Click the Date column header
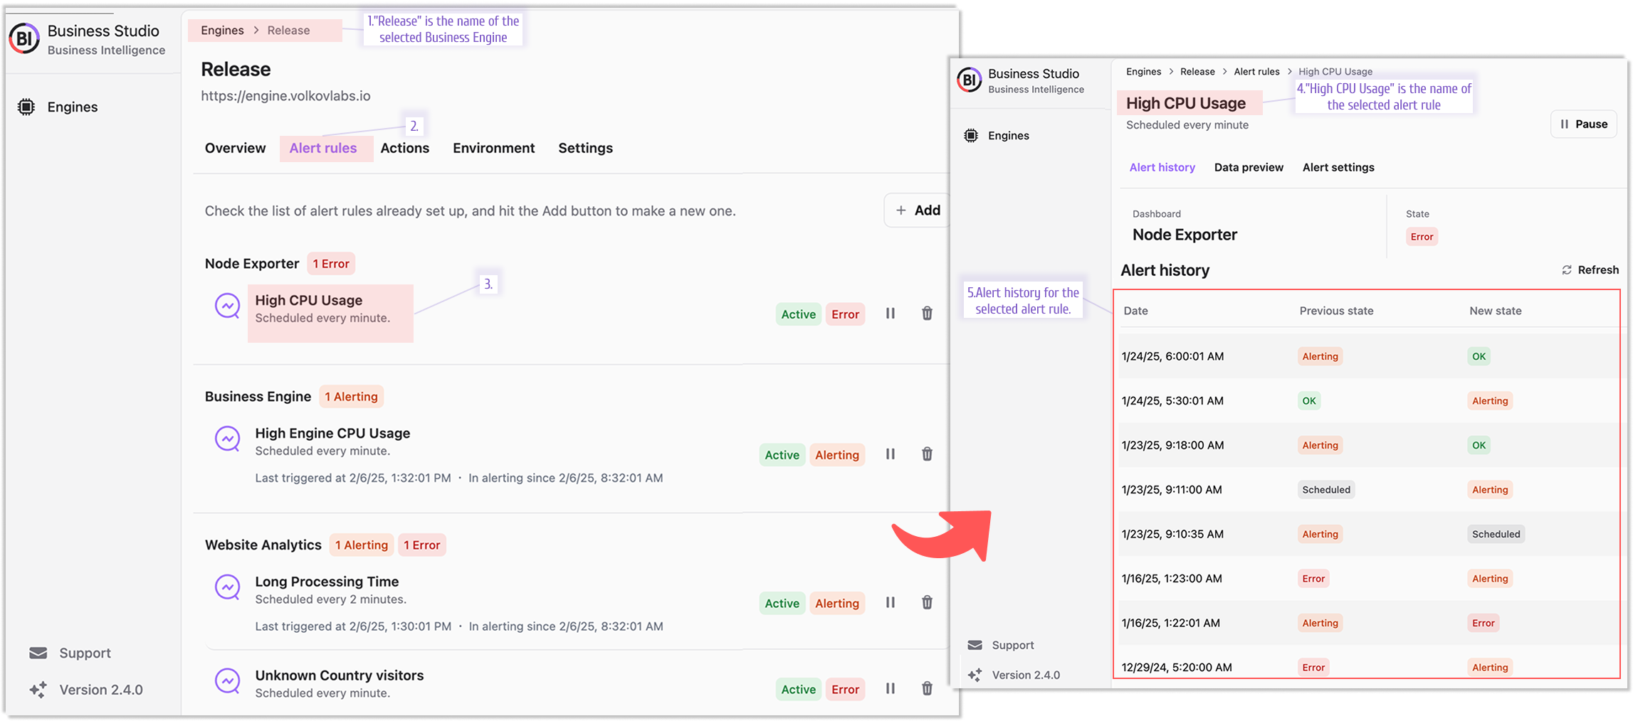The height and width of the screenshot is (721, 1633). (x=1135, y=311)
